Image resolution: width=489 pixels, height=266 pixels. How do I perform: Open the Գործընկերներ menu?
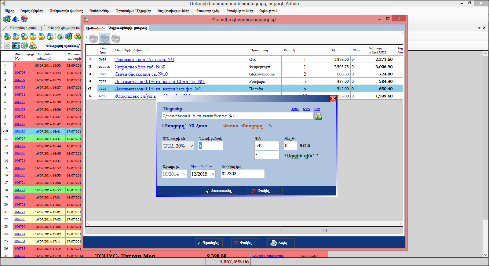point(32,11)
